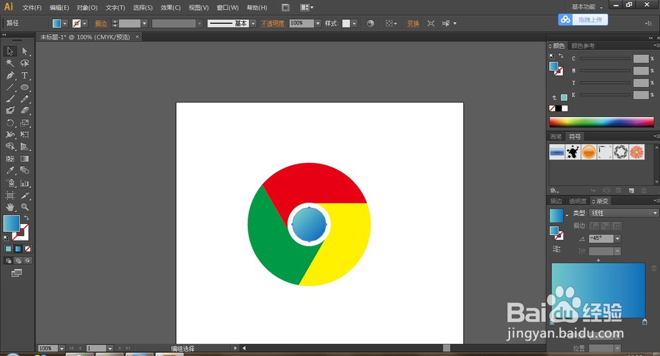This screenshot has height=356, width=660.
Task: Pick the Ellipse tool
Action: click(25, 87)
